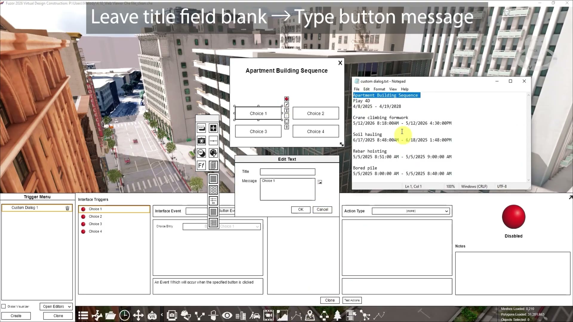This screenshot has height=322, width=573.
Task: Open the vehicle and pedestrian icon
Action: pyautogui.click(x=255, y=315)
